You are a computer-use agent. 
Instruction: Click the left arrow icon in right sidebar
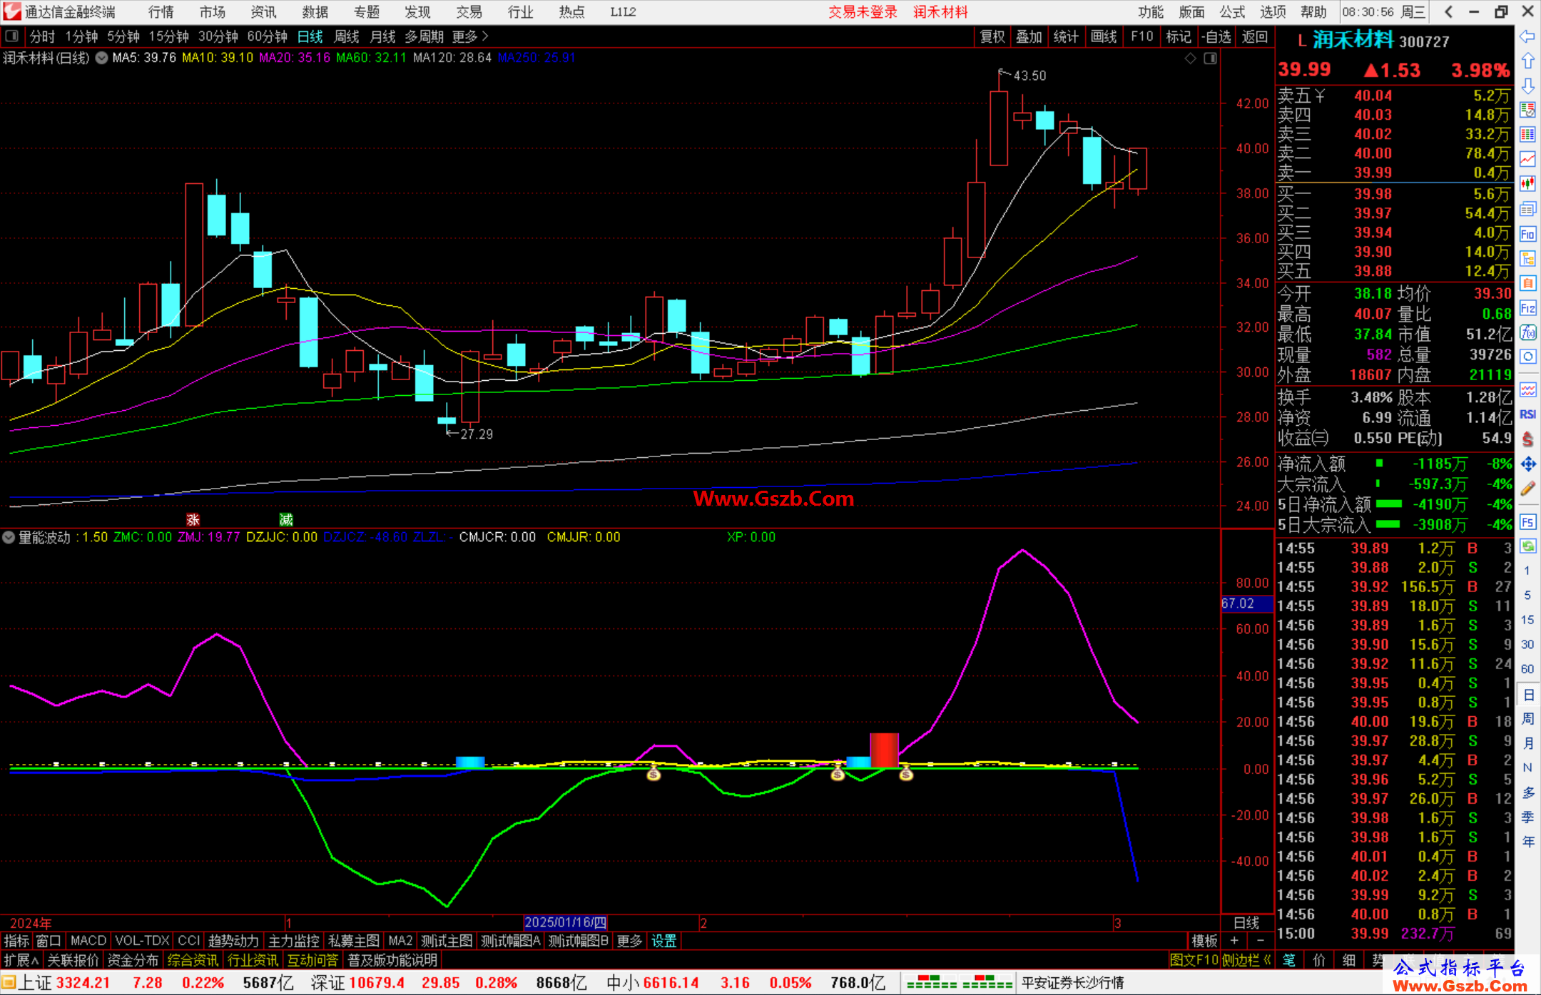pyautogui.click(x=1527, y=36)
